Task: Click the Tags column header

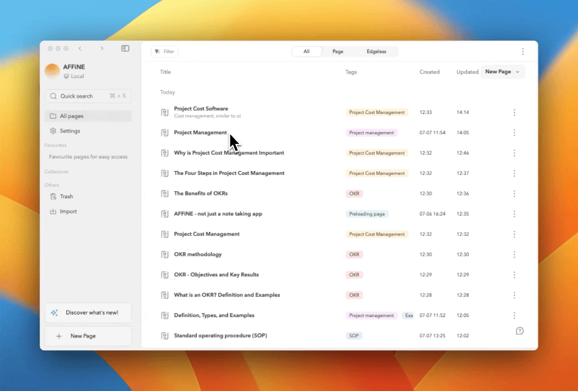Action: click(x=351, y=72)
